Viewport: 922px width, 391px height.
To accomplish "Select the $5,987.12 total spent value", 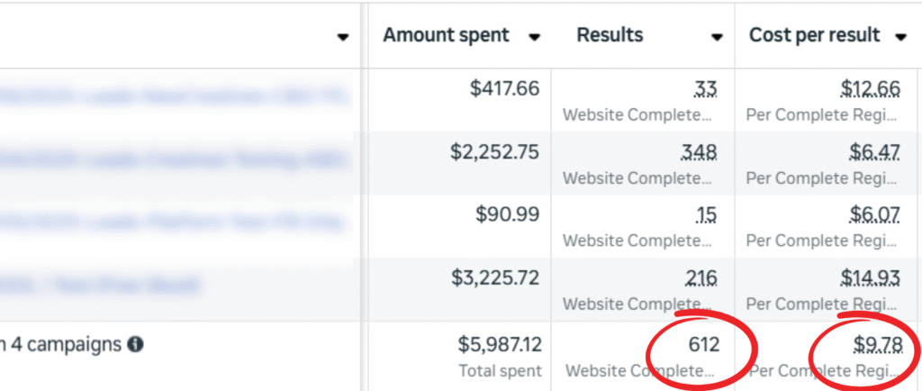I will [x=499, y=344].
